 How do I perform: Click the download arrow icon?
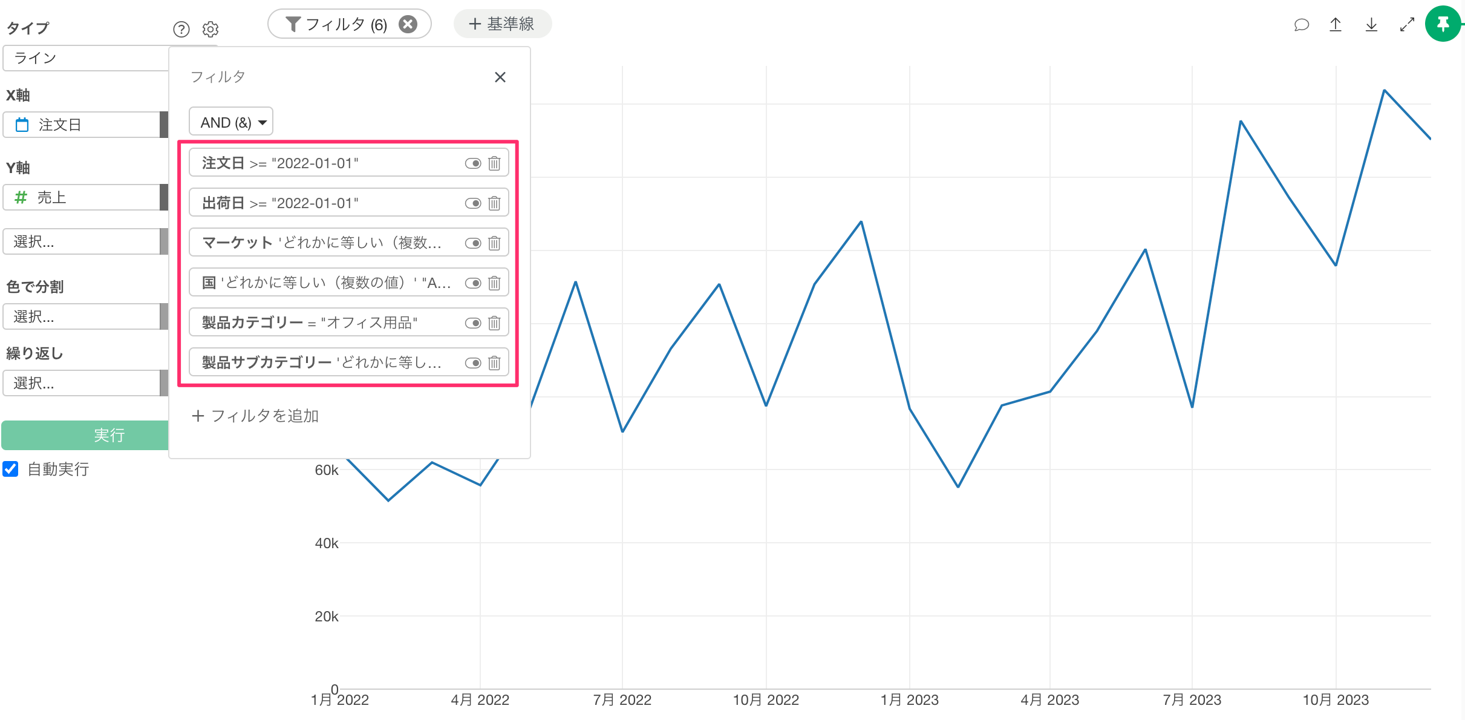[x=1371, y=25]
